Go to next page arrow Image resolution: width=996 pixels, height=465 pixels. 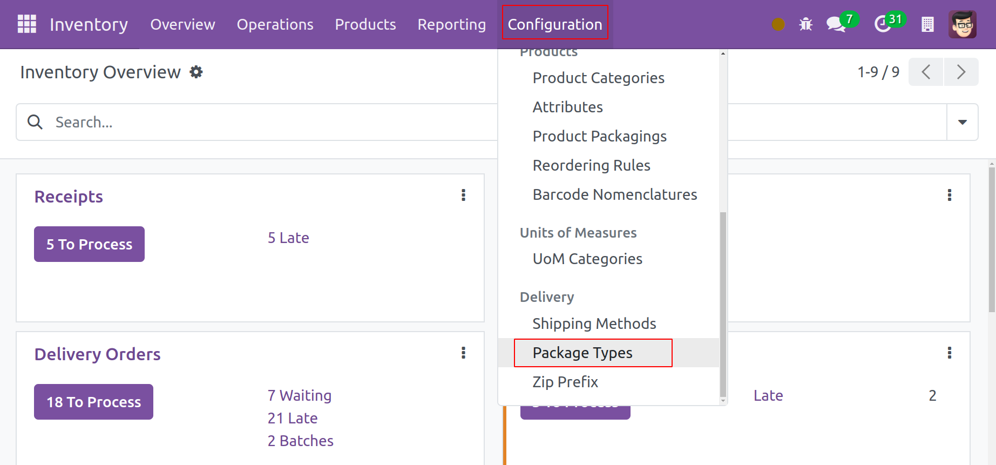960,72
